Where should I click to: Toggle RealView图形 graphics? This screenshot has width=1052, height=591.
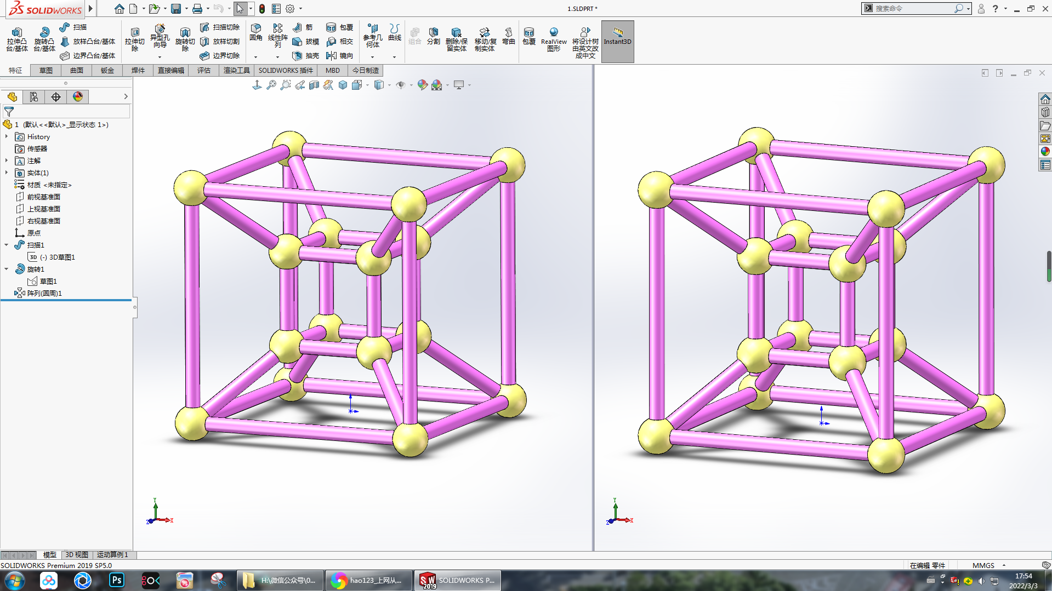click(554, 39)
